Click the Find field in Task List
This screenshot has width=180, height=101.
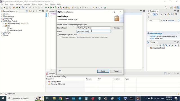pyautogui.click(x=154, y=20)
